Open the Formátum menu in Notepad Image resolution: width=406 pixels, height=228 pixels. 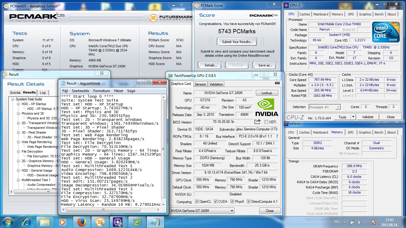102,91
